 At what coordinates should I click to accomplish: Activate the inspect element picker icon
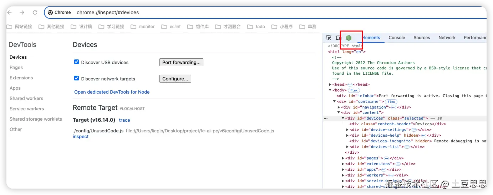[x=329, y=38]
